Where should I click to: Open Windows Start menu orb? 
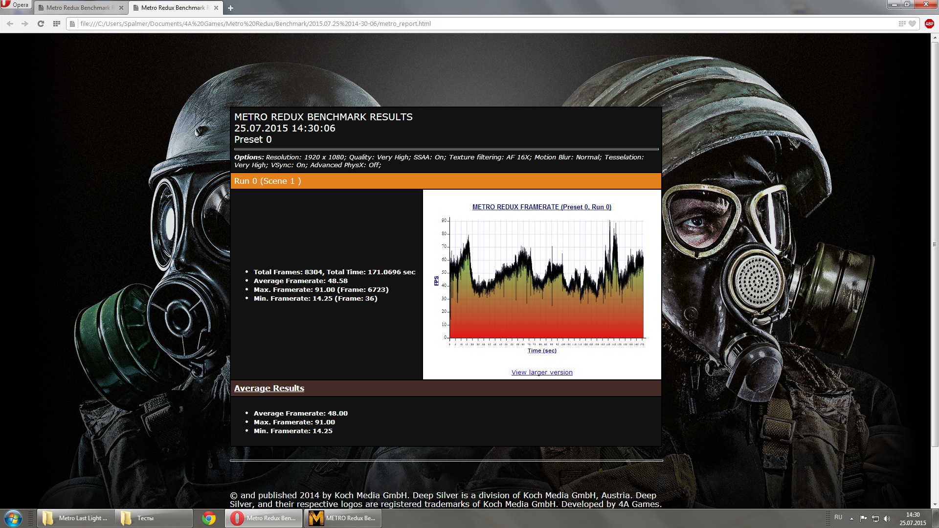click(x=13, y=518)
